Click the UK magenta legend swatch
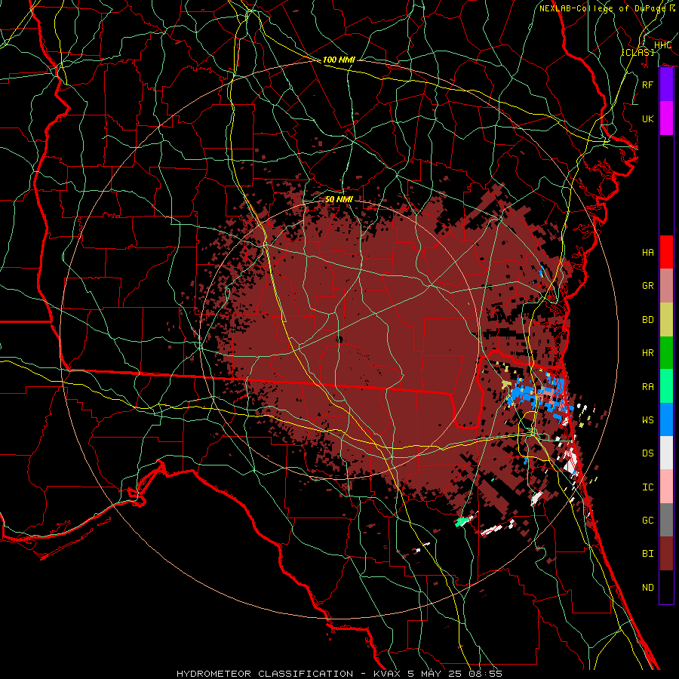Image resolution: width=679 pixels, height=679 pixels. [666, 118]
